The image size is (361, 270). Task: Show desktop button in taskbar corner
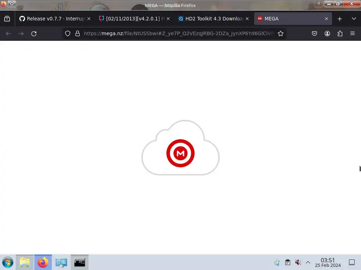point(352,262)
